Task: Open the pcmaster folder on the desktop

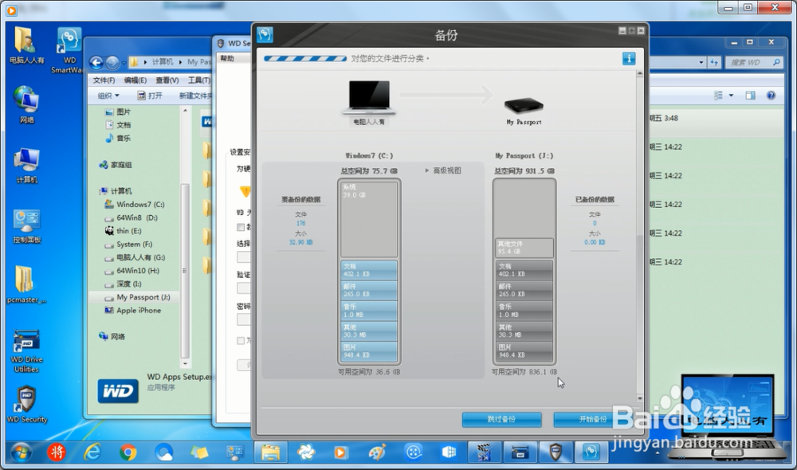Action: 27,284
